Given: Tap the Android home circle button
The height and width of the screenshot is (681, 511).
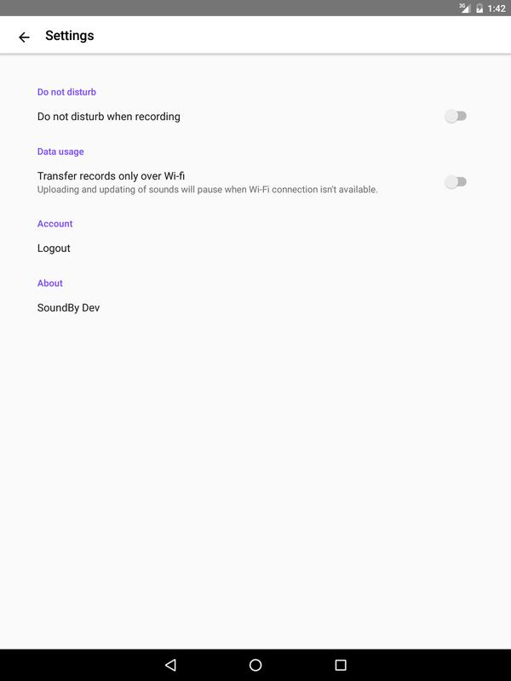Looking at the screenshot, I should 255,665.
